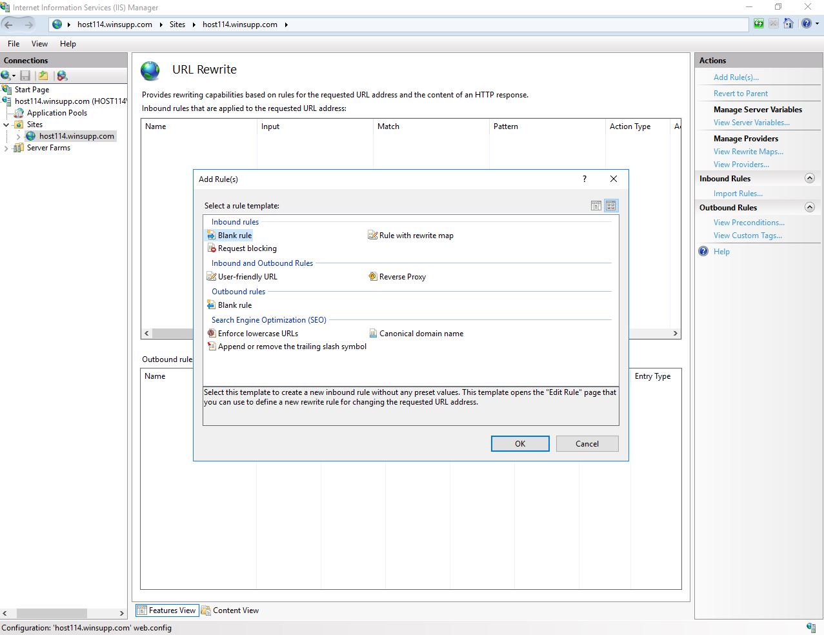
Task: Click the Delete Connection icon in Connections toolbar
Action: tap(62, 76)
